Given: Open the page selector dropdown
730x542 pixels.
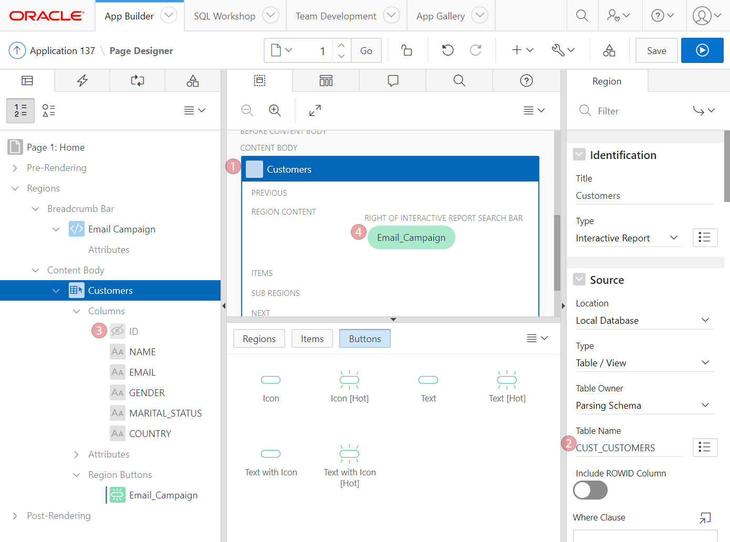Looking at the screenshot, I should tap(281, 50).
